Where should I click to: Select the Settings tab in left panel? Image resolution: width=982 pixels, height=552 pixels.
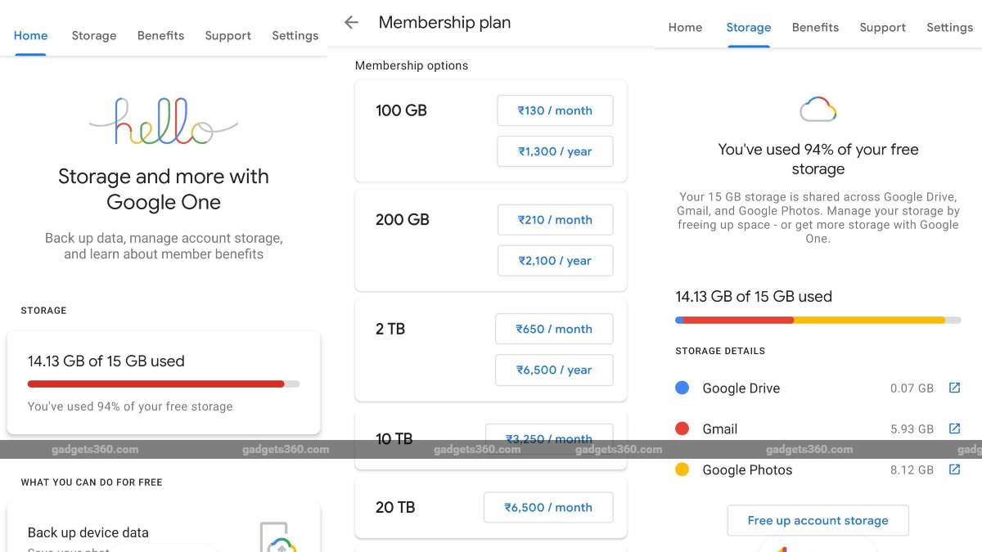[x=295, y=36]
